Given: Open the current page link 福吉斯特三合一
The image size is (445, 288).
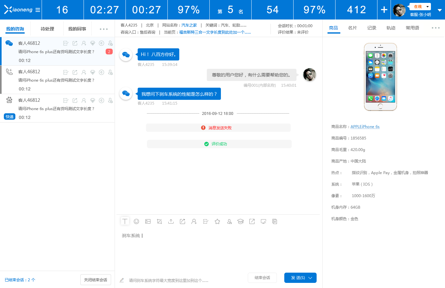Looking at the screenshot, I should (x=215, y=32).
